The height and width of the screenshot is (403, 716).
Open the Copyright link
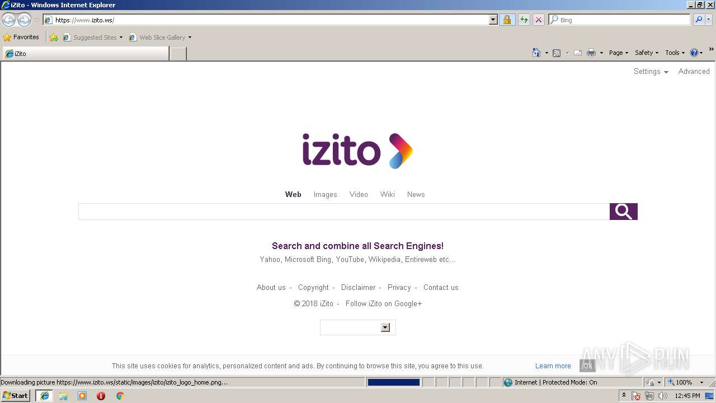coord(313,288)
